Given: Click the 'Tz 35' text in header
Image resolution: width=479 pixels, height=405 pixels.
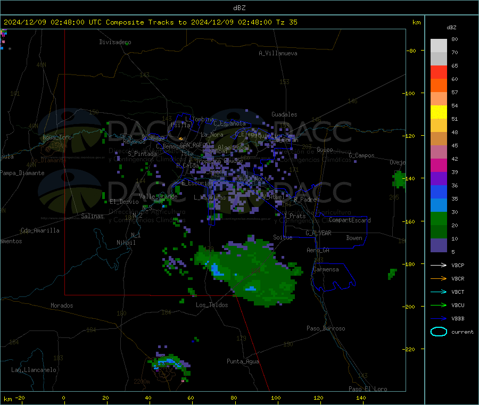Looking at the screenshot, I should tap(287, 22).
